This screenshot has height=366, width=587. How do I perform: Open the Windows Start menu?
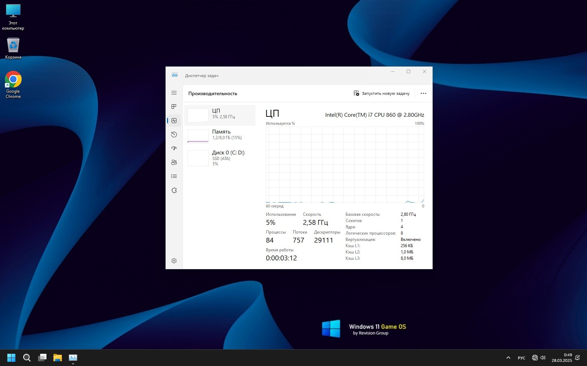click(x=12, y=358)
